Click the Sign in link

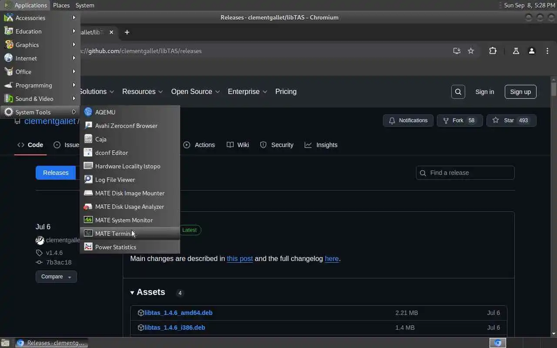(485, 92)
